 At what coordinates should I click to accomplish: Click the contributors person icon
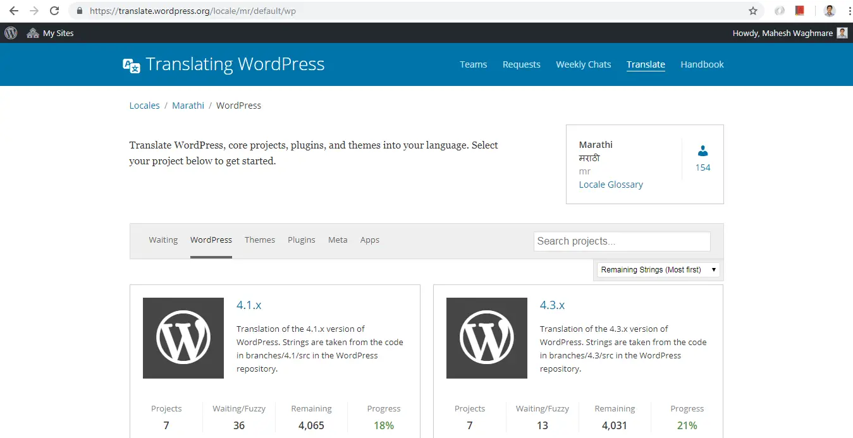pyautogui.click(x=703, y=151)
